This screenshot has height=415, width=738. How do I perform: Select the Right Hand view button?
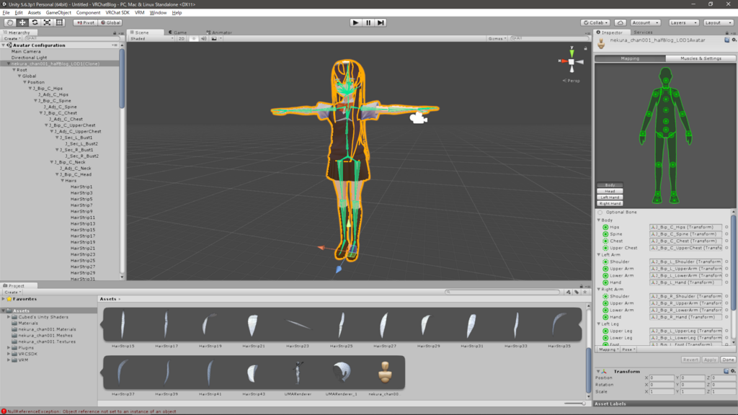point(610,204)
